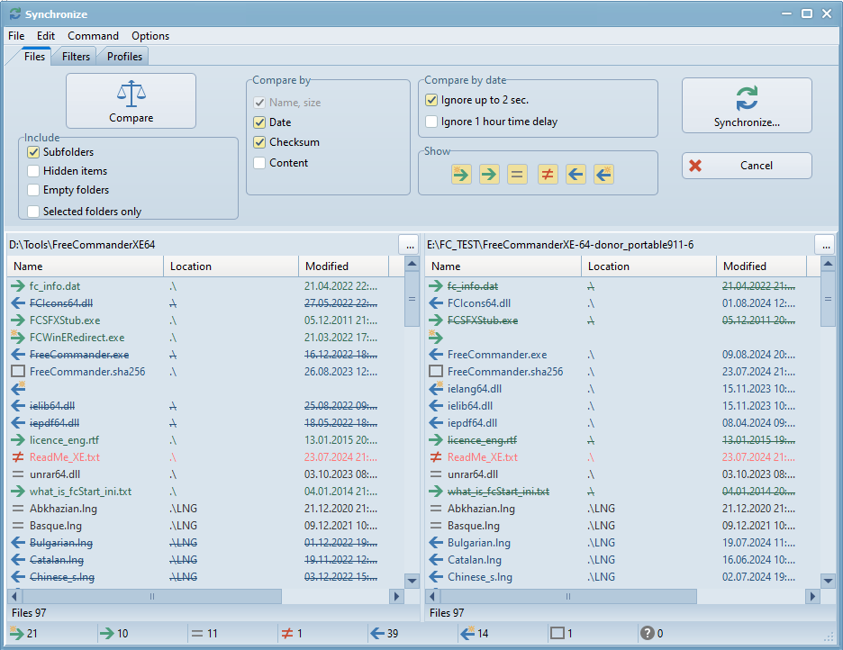Enable the Hidden items checkbox
Screen dimensions: 843x650
[33, 171]
